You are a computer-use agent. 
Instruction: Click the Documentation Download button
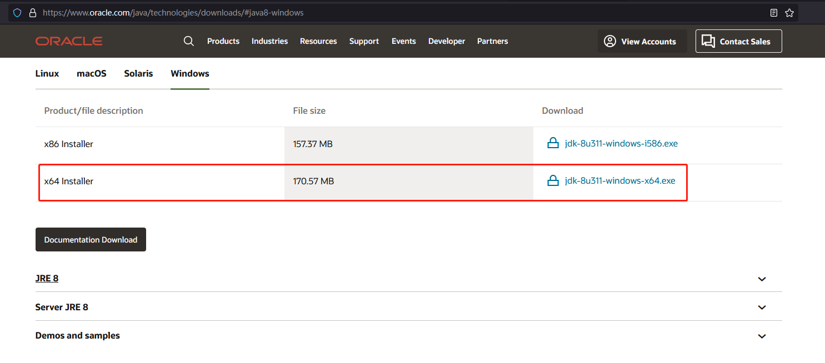(91, 239)
